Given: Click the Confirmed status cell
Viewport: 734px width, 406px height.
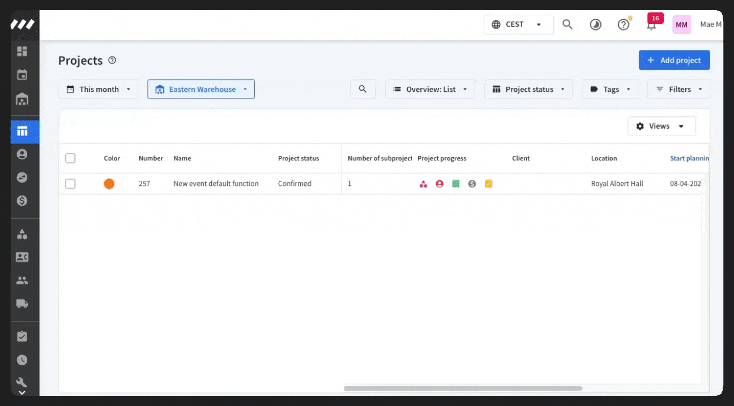Looking at the screenshot, I should 295,184.
